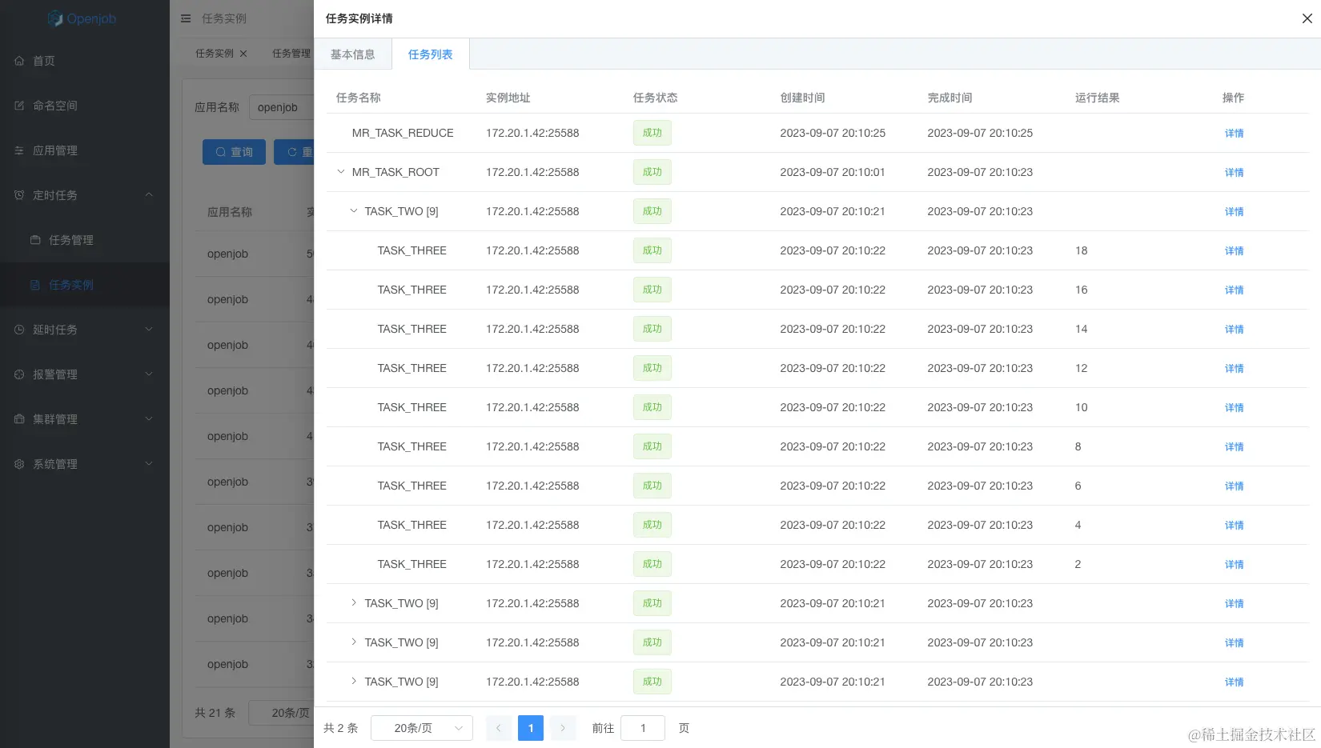The image size is (1321, 748).
Task: Click the 运行结果 value 18
Action: 1082,250
